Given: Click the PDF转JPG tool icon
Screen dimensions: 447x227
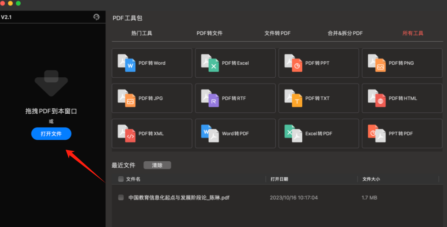Looking at the screenshot, I should click(x=126, y=98).
